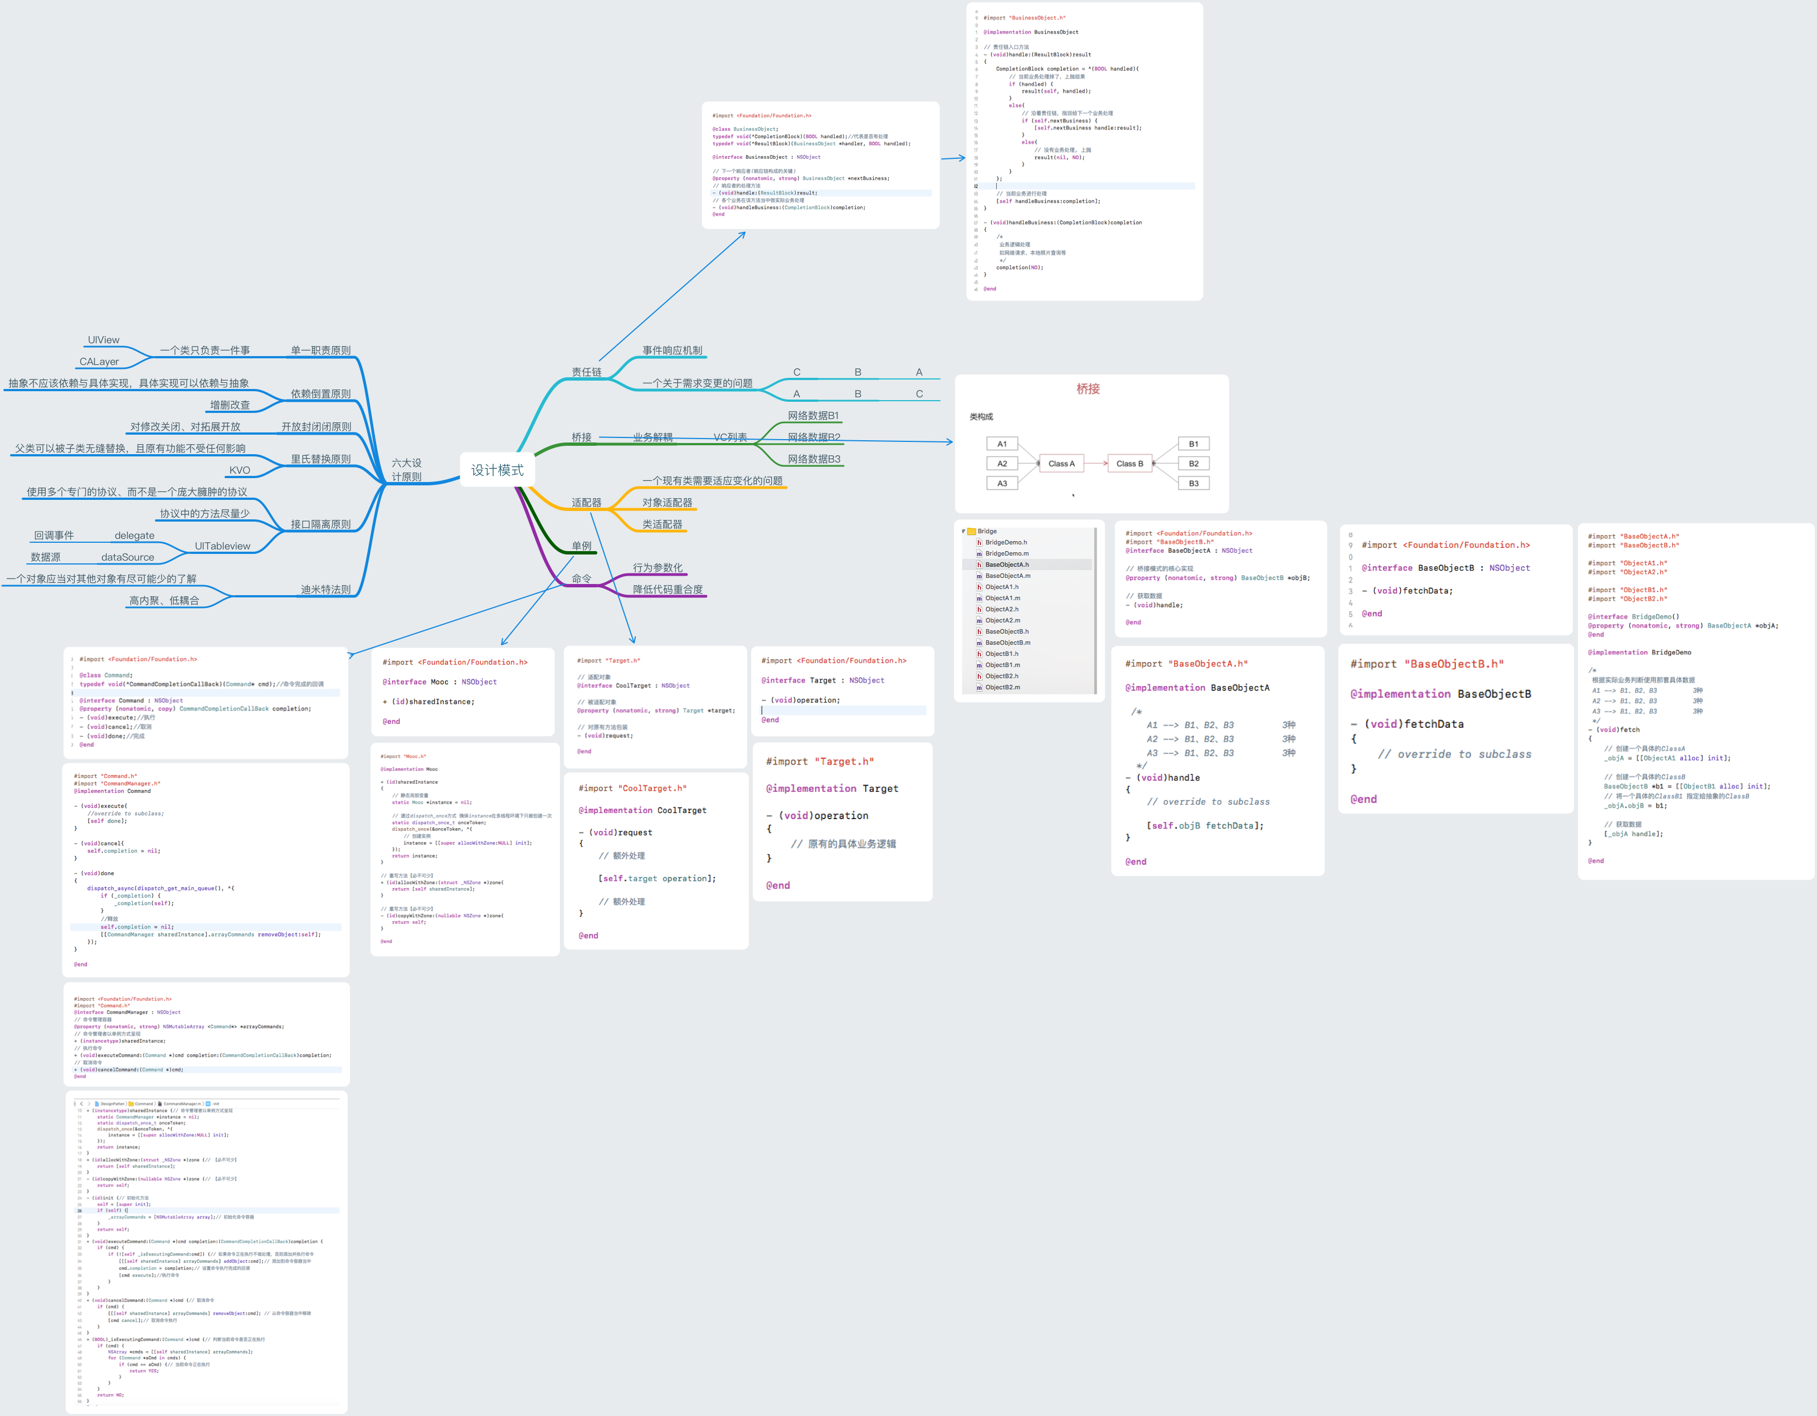Image resolution: width=1817 pixels, height=1416 pixels.
Task: Select BaseObjectA.h in the file tree
Action: (x=1007, y=565)
